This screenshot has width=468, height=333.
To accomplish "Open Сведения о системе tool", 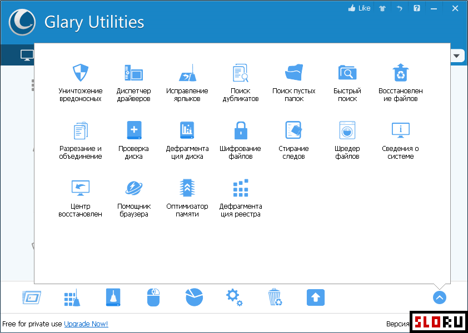I will pyautogui.click(x=401, y=140).
